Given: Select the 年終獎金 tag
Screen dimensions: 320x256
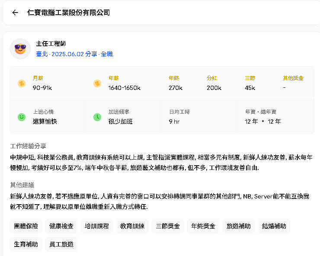Looking at the screenshot, I should [203, 226].
